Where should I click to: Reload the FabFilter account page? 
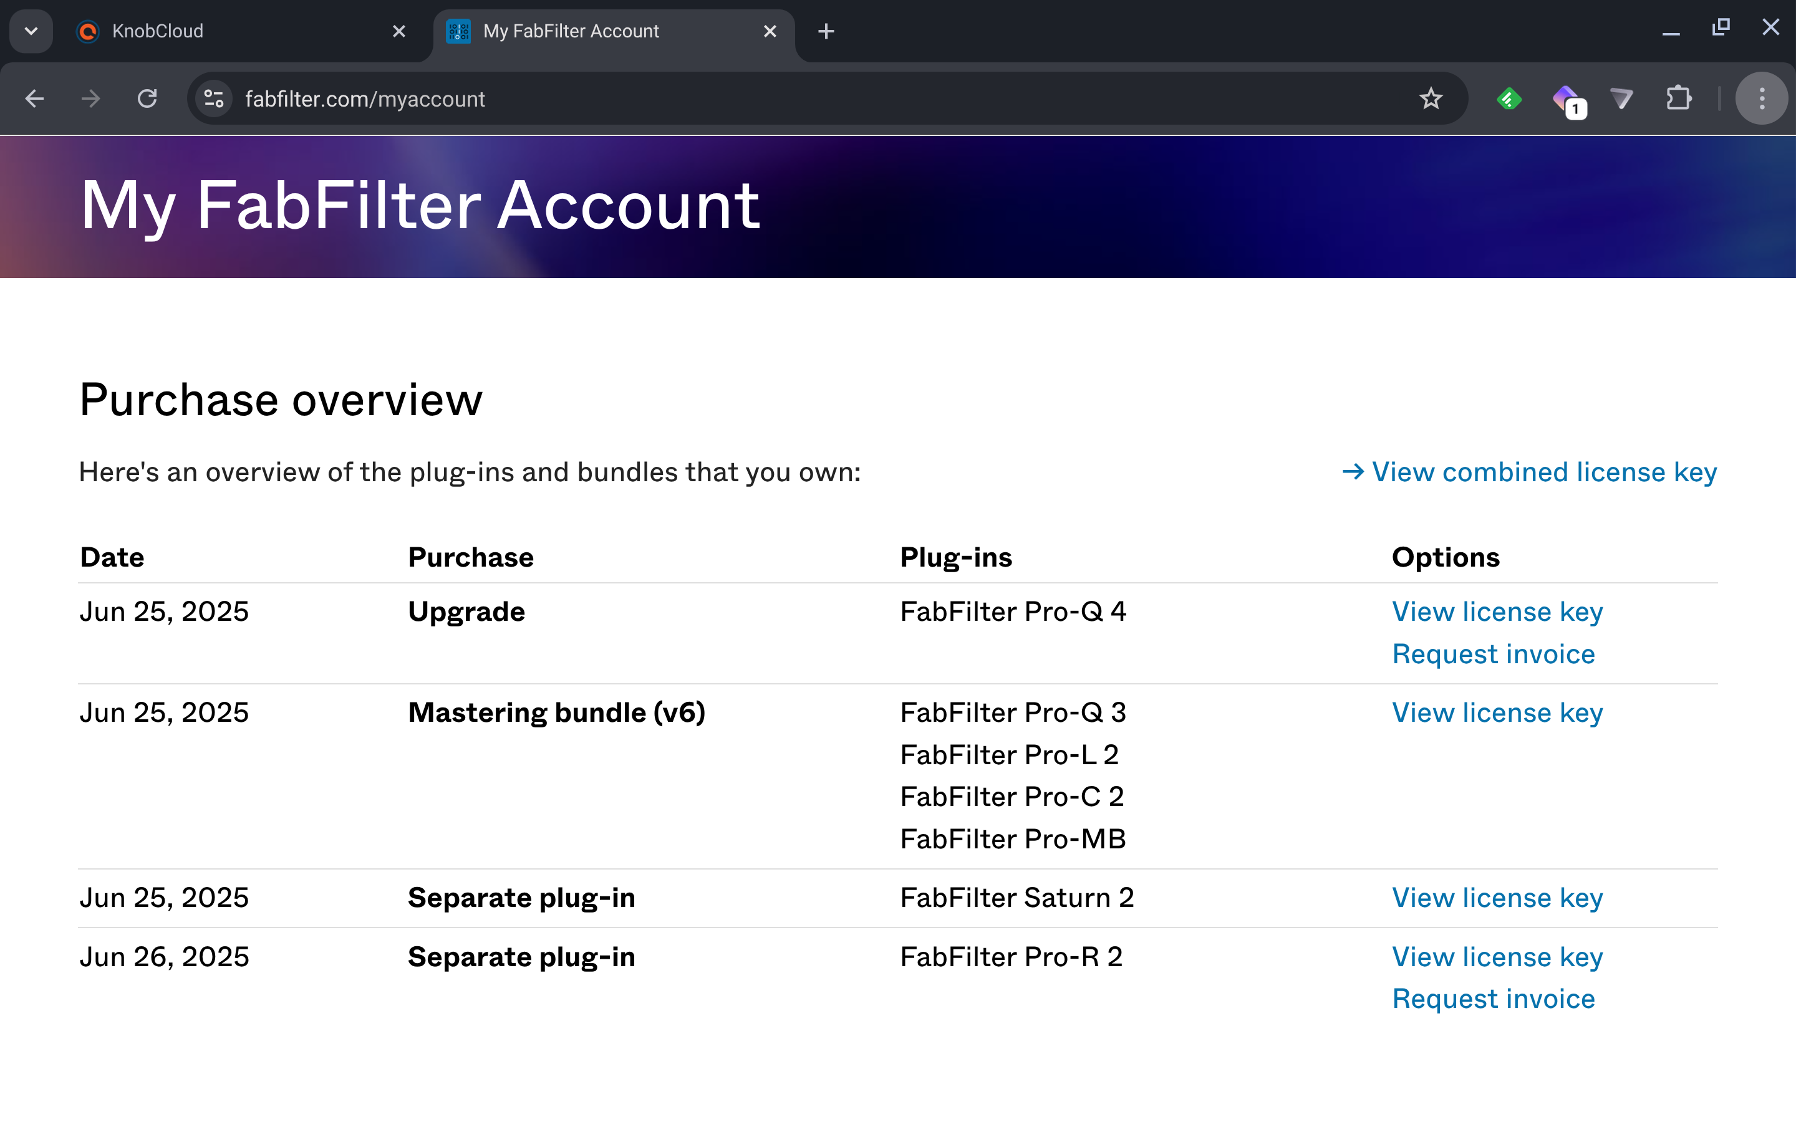(147, 98)
